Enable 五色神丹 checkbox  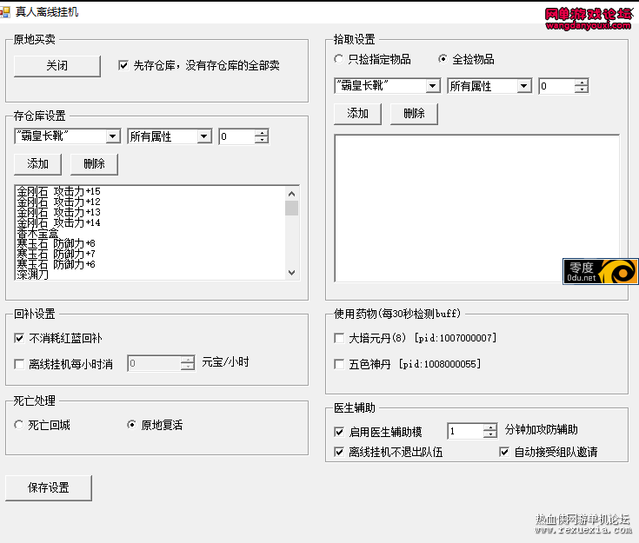tap(339, 364)
